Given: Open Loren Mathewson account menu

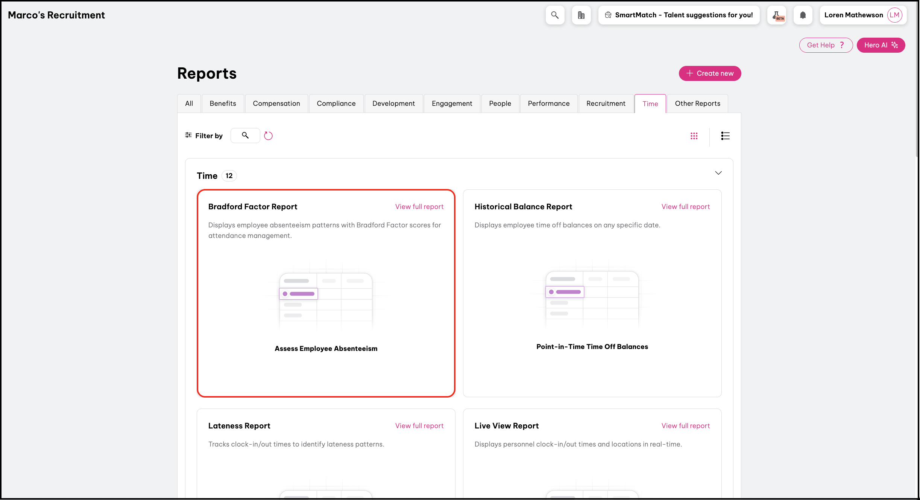Looking at the screenshot, I should pyautogui.click(x=853, y=15).
